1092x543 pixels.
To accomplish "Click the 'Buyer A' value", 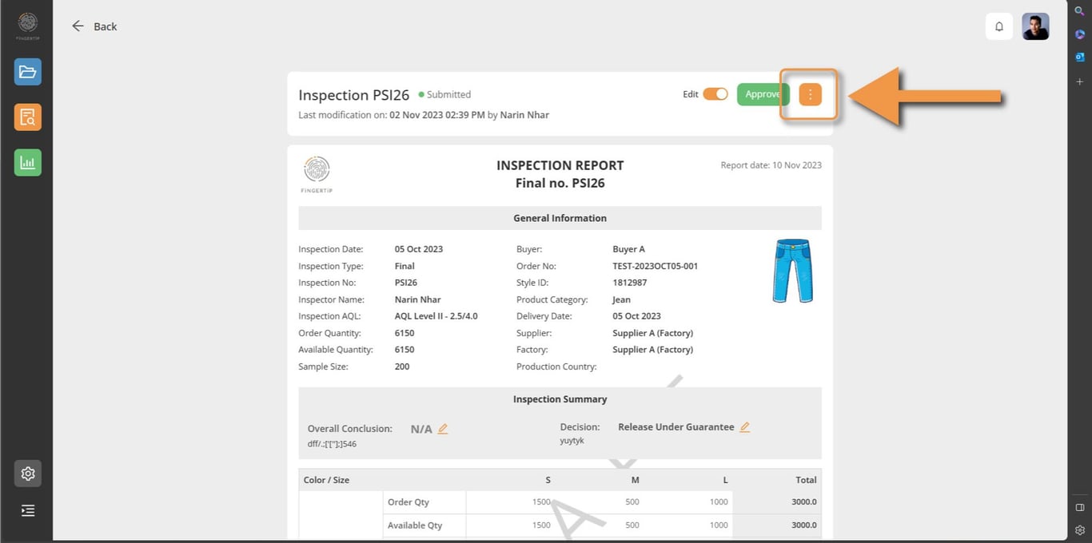I will [x=629, y=249].
